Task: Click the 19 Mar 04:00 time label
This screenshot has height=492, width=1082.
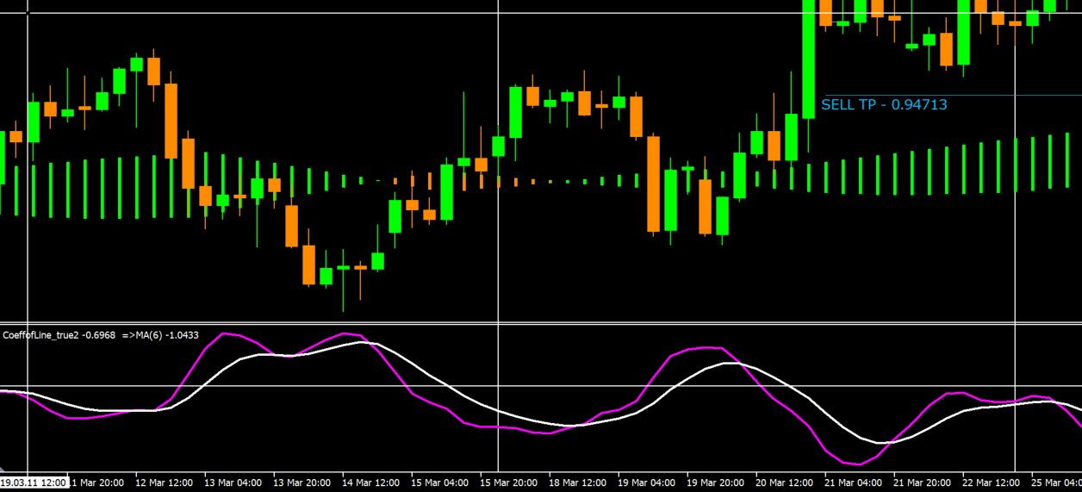Action: tap(647, 483)
